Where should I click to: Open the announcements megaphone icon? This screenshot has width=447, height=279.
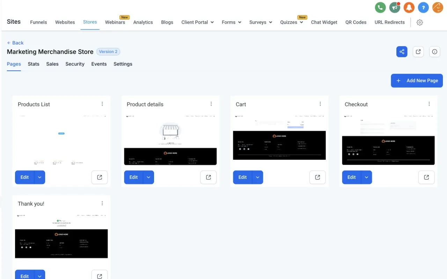(394, 7)
